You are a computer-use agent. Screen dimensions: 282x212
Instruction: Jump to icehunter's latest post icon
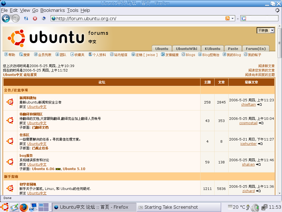point(260,144)
